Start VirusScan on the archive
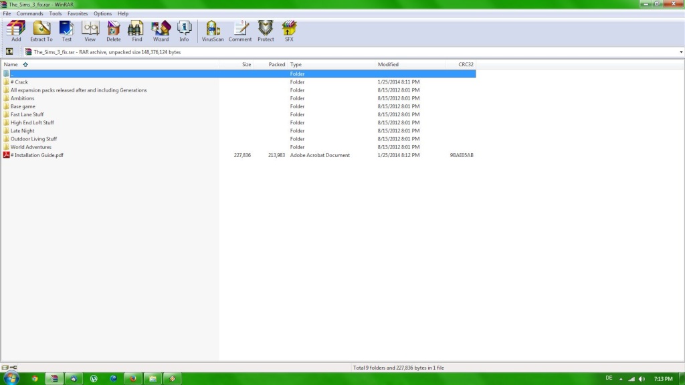Screen dimensions: 685x385 pos(213,31)
